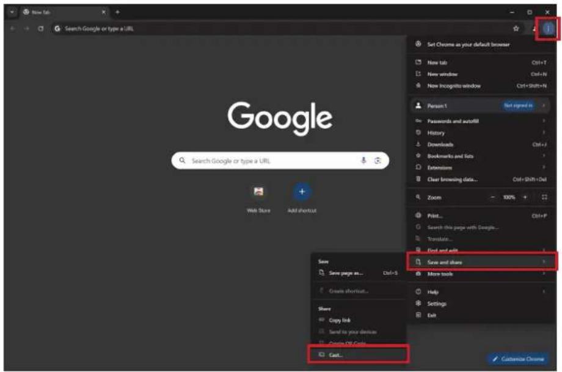Select Copy link under Share
Viewport: 562px width, 372px height.
[358, 320]
